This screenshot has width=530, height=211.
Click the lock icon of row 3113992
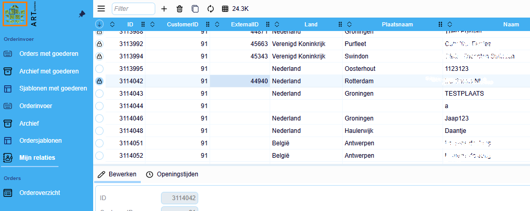pyautogui.click(x=99, y=44)
